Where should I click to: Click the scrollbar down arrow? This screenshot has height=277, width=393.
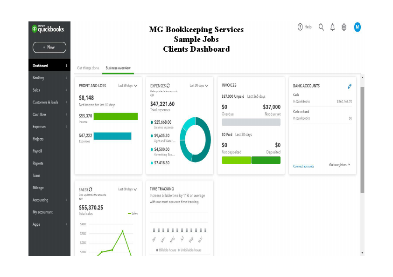362,253
